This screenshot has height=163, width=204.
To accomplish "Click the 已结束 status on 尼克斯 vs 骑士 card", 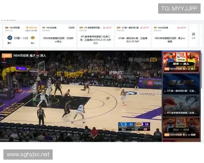I will click(71, 28).
